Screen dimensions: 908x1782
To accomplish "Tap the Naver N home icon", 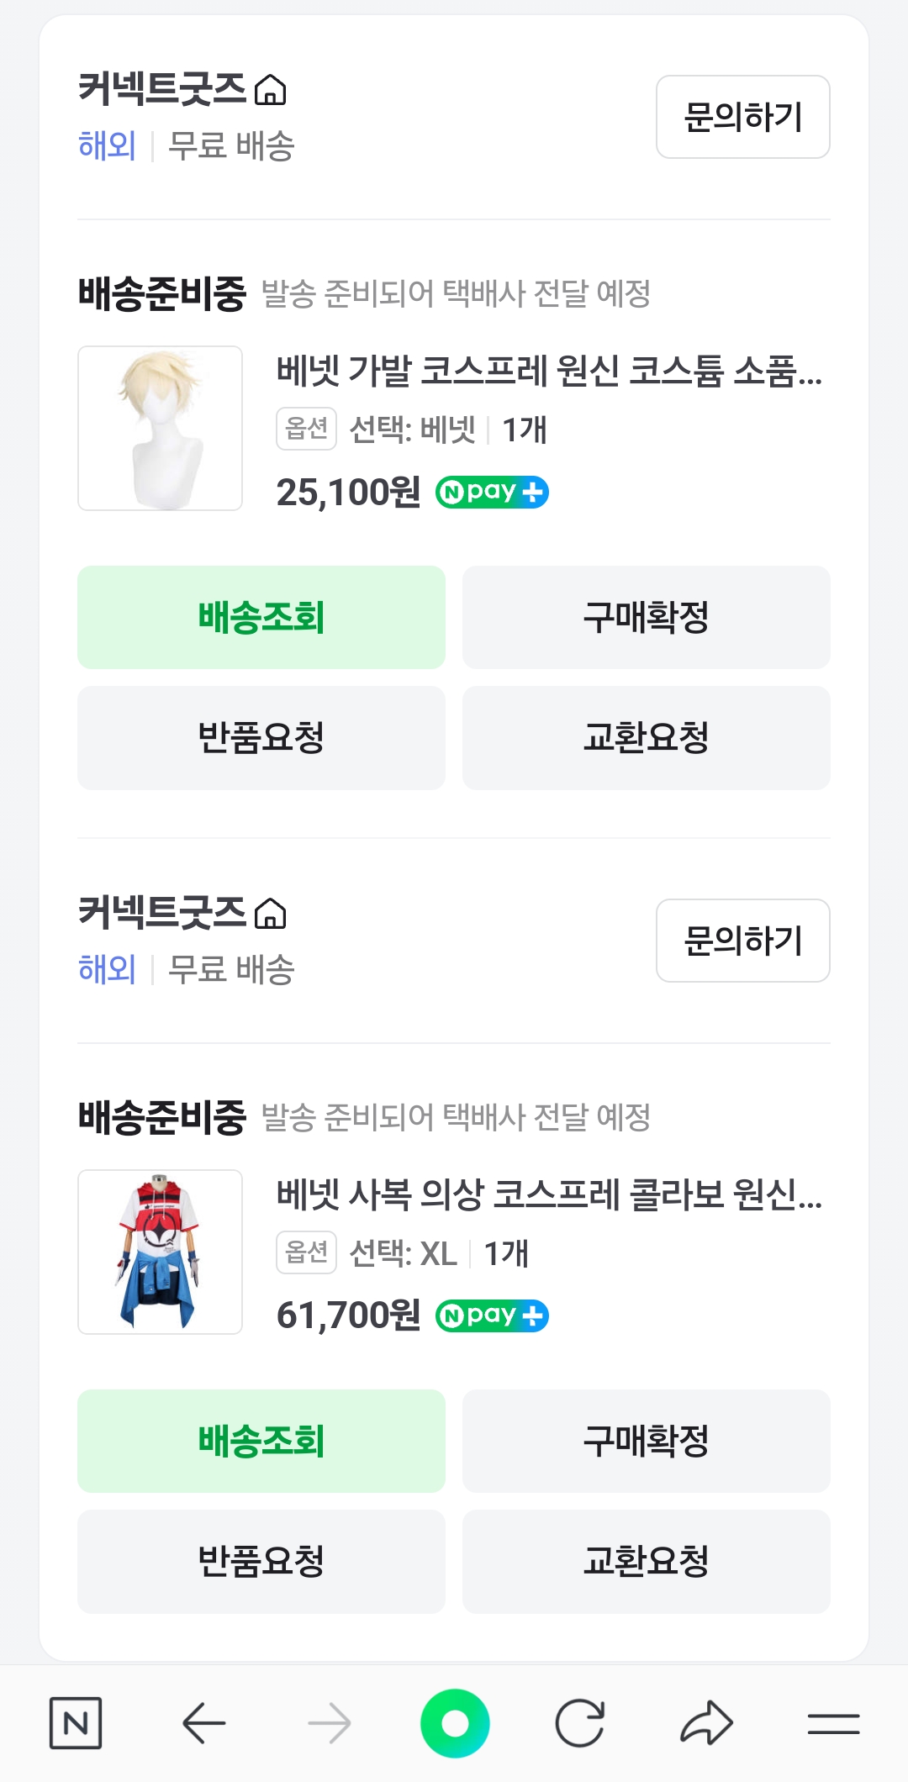I will [76, 1723].
